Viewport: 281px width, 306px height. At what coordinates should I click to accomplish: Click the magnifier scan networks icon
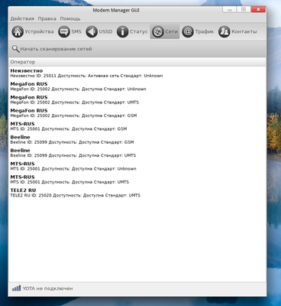click(16, 49)
